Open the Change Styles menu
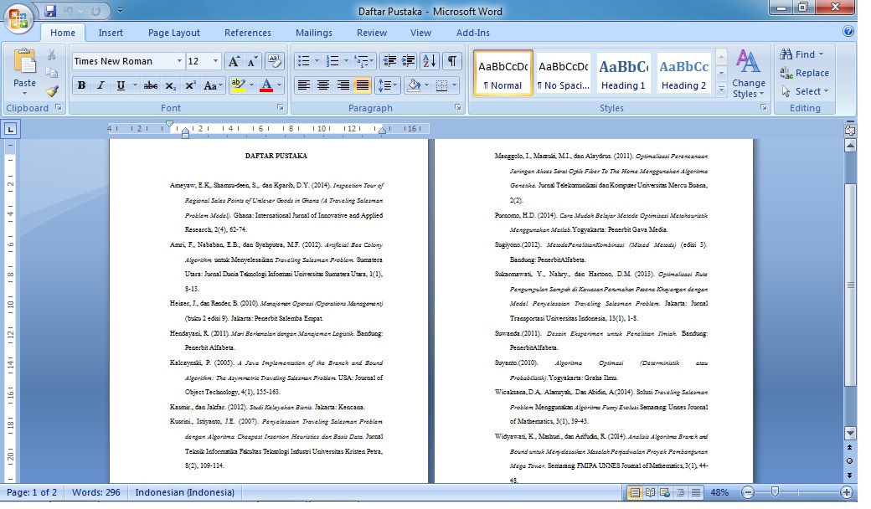Viewport: 871px width, 509px height. [x=748, y=75]
